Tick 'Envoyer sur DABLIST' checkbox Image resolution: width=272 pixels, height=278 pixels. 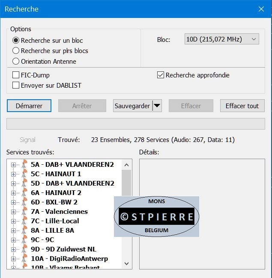click(x=16, y=85)
